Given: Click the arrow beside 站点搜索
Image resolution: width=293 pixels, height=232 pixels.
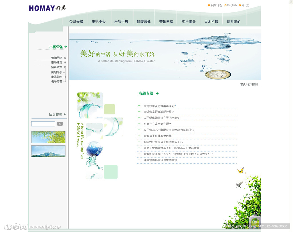Looking at the screenshot, I should [x=65, y=114].
